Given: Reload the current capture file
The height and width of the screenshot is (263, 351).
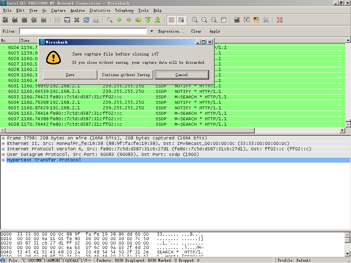Looking at the screenshot, I should click(86, 20).
